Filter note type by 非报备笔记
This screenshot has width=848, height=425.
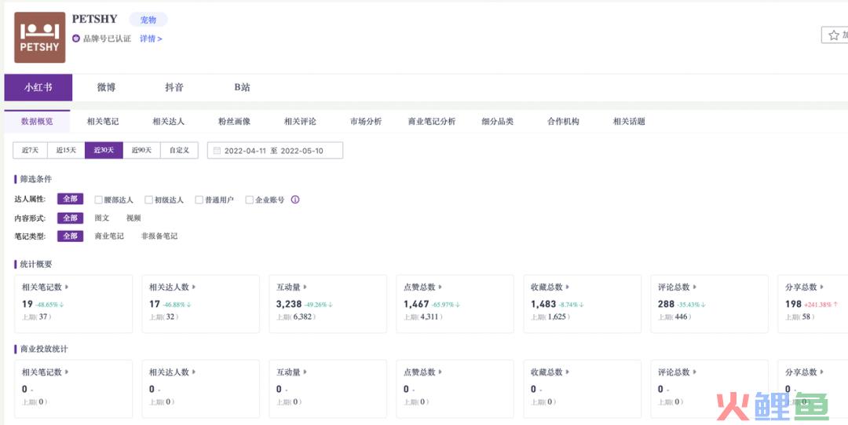pos(159,236)
